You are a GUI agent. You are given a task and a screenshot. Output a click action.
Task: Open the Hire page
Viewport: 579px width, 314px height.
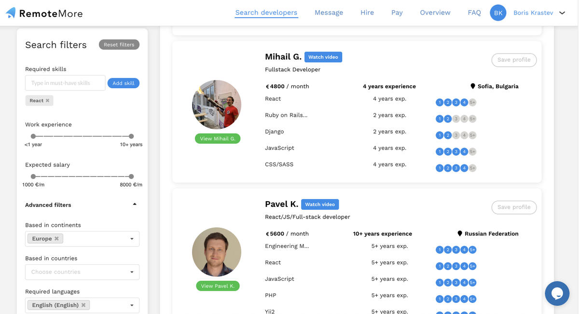pyautogui.click(x=367, y=13)
